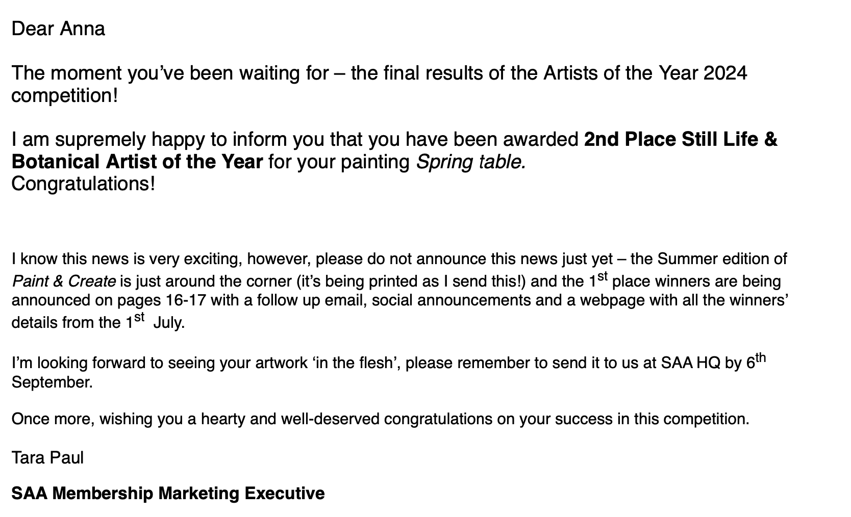851x517 pixels.
Task: Click the '1st July.' date text
Action: [155, 321]
